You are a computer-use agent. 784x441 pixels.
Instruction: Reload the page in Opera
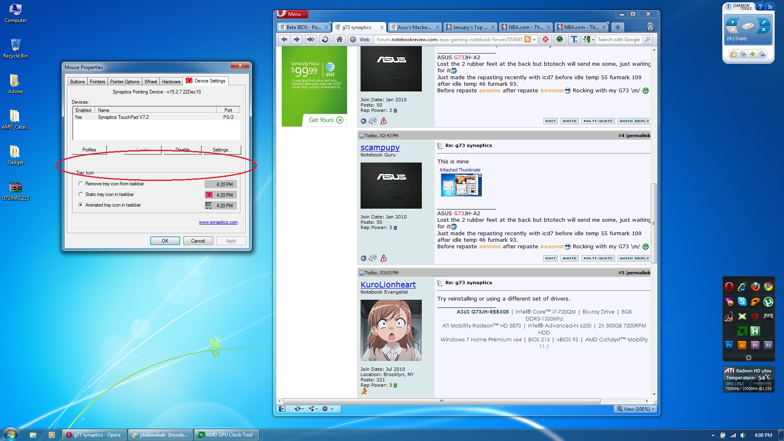point(325,40)
